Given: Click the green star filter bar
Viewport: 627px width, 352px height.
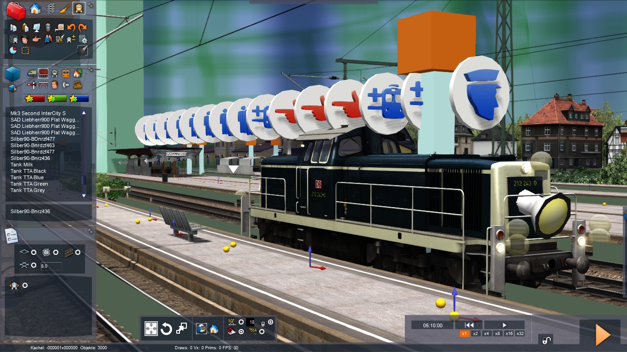Looking at the screenshot, I should pos(57,99).
